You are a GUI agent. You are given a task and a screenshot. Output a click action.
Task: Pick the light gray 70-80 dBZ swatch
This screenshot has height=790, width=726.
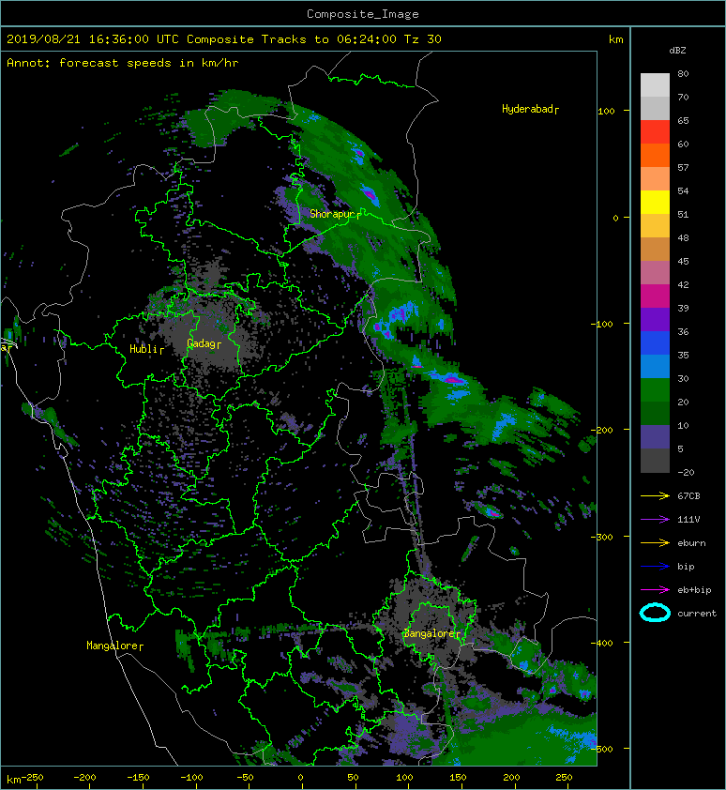point(655,85)
